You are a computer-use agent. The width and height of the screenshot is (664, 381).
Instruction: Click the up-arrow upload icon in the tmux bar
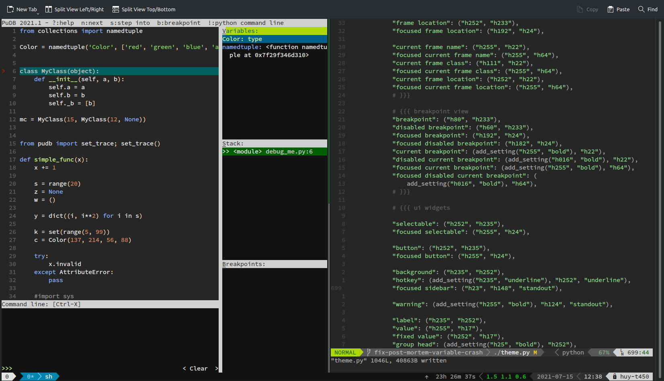point(427,377)
